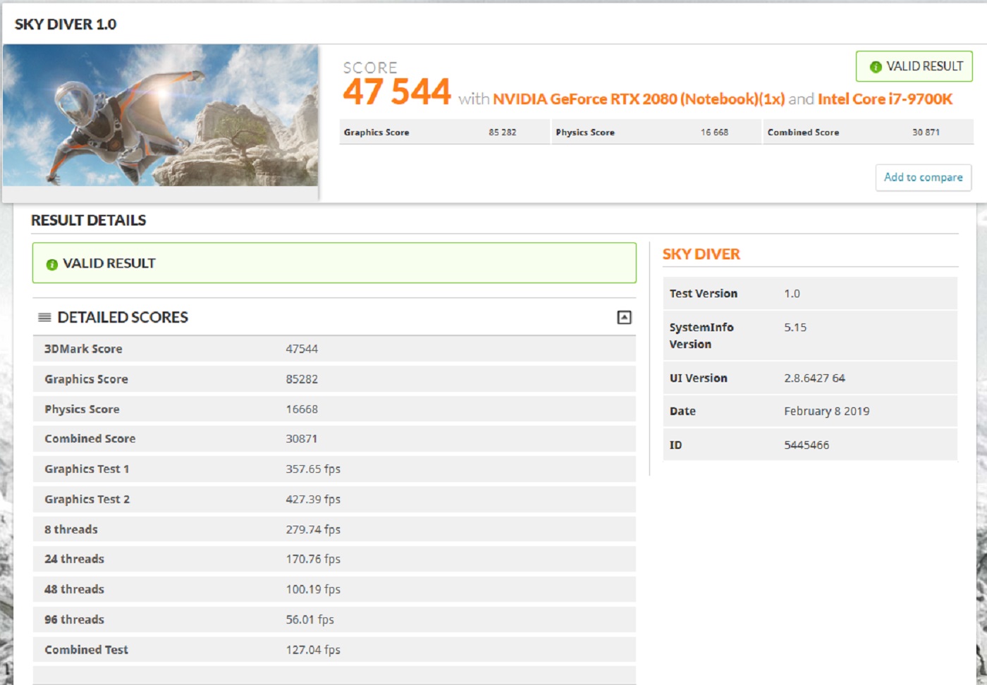Click the result ID value 5445466
Screen dimensions: 987x685
pos(807,445)
